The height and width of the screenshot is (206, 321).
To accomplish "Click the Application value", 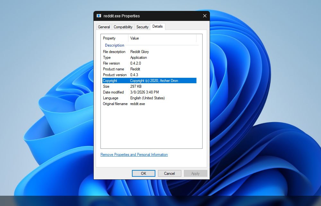I will coord(138,58).
